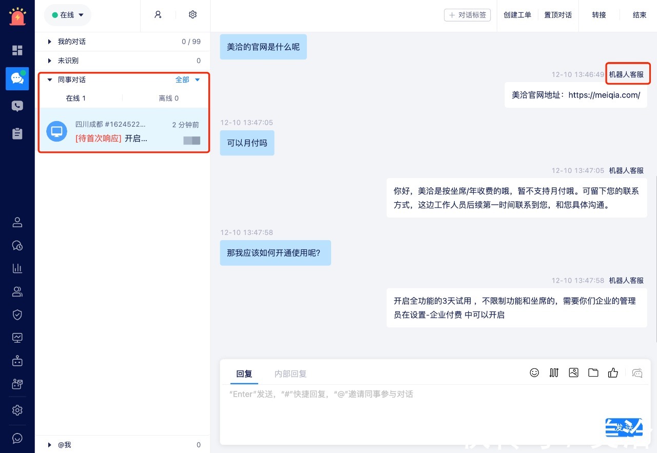The height and width of the screenshot is (453, 657).
Task: Open the 在线 status dropdown
Action: point(68,15)
